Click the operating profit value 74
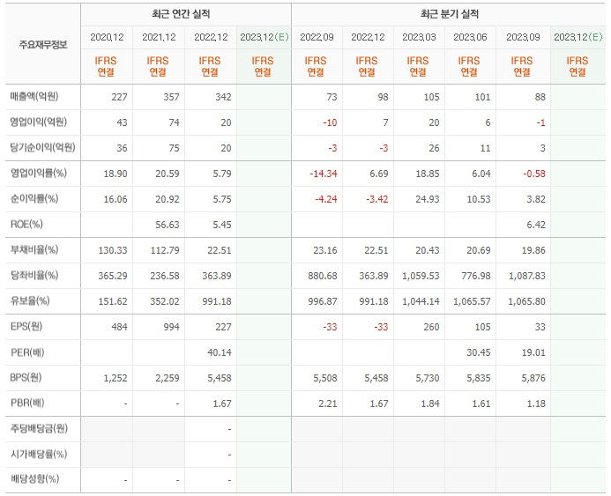 click(x=174, y=122)
